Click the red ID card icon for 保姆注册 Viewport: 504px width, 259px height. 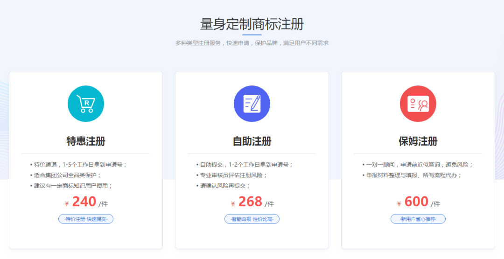[418, 104]
